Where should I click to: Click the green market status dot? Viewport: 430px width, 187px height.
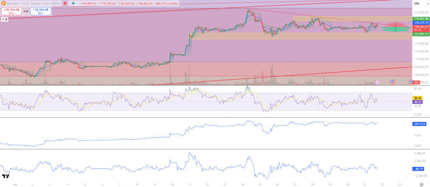tap(73, 3)
